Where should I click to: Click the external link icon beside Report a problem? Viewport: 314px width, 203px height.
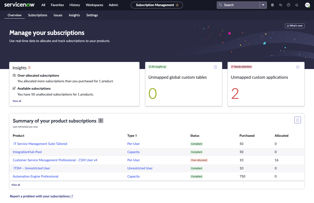click(72, 196)
